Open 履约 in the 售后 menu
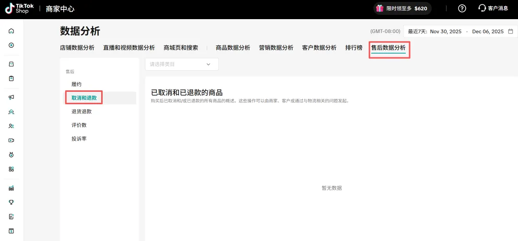518x241 pixels. point(76,84)
